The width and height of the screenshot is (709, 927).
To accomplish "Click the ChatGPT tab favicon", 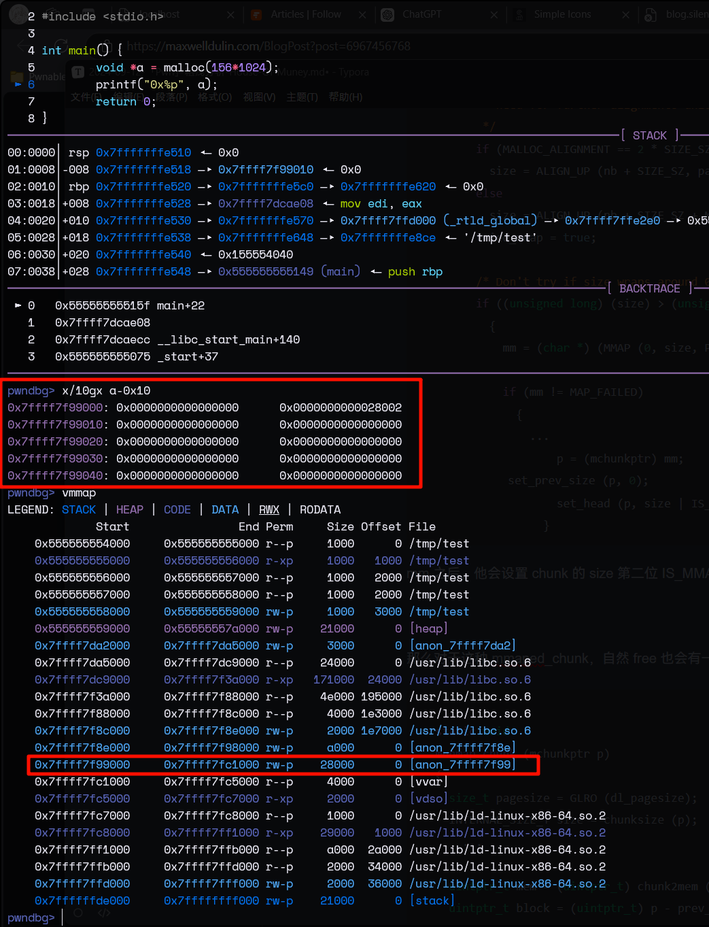I will tap(387, 15).
